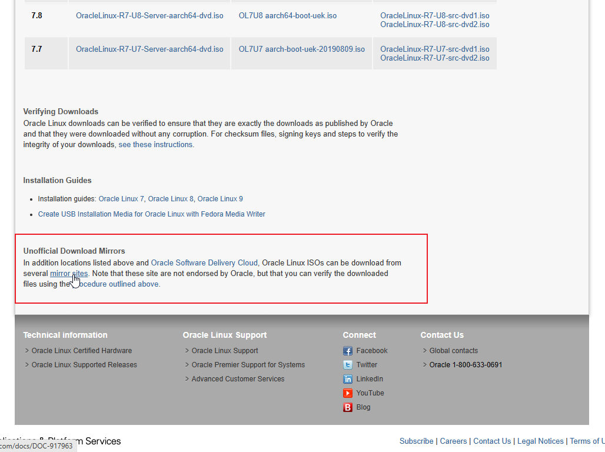Click Subscribe in the bottom footer
This screenshot has width=605, height=452.
point(416,441)
